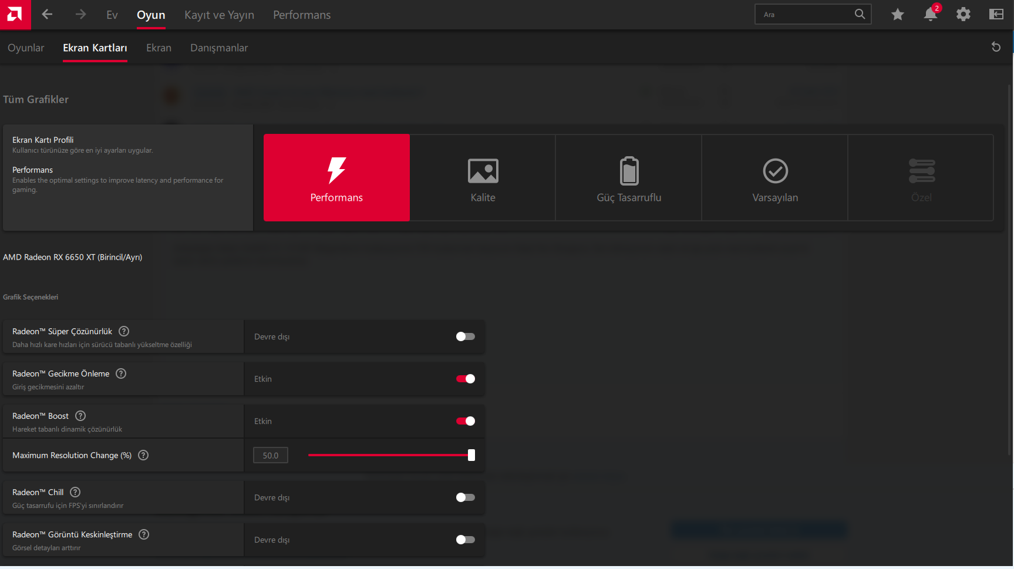This screenshot has width=1014, height=569.
Task: Go back with the left arrow
Action: point(47,15)
